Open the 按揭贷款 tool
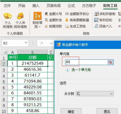 [53, 26]
